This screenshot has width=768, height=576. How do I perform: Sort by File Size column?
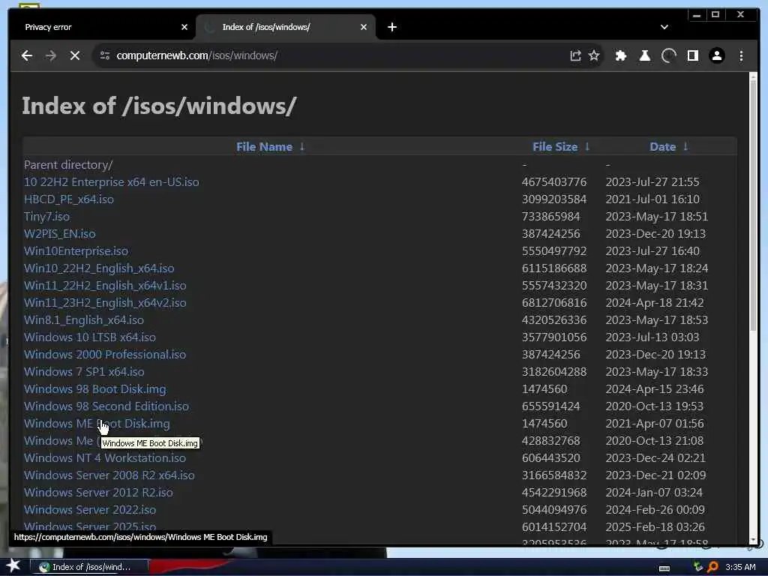click(x=555, y=147)
